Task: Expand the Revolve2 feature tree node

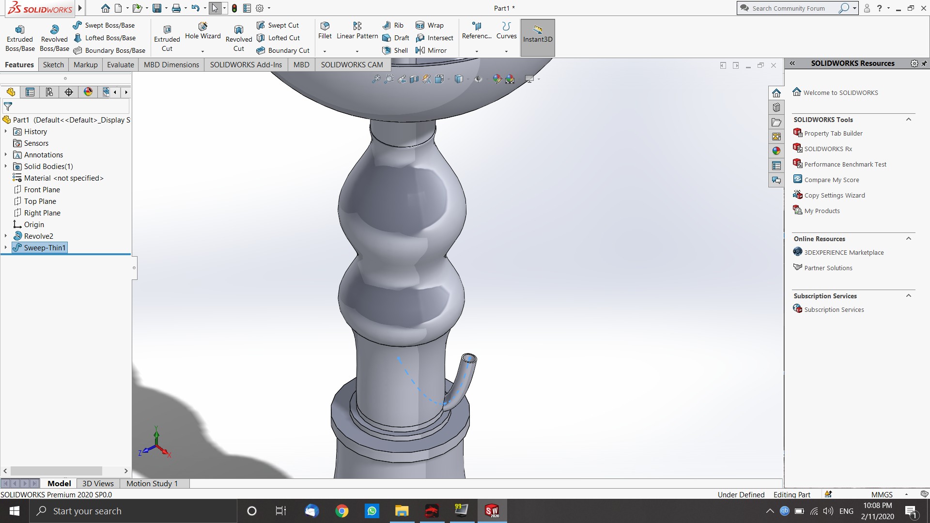Action: click(6, 236)
